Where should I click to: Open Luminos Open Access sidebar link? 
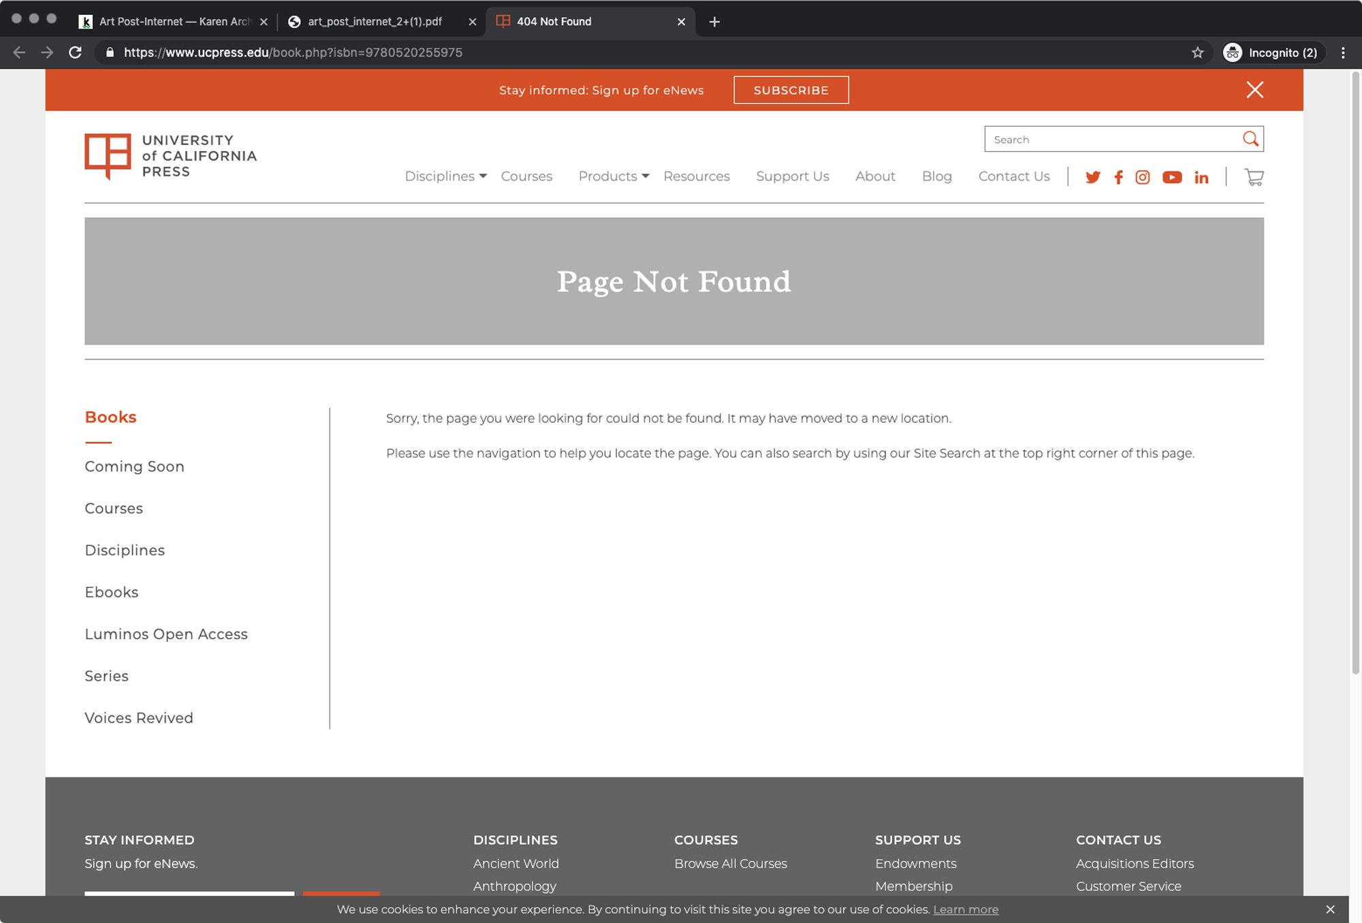tap(166, 634)
